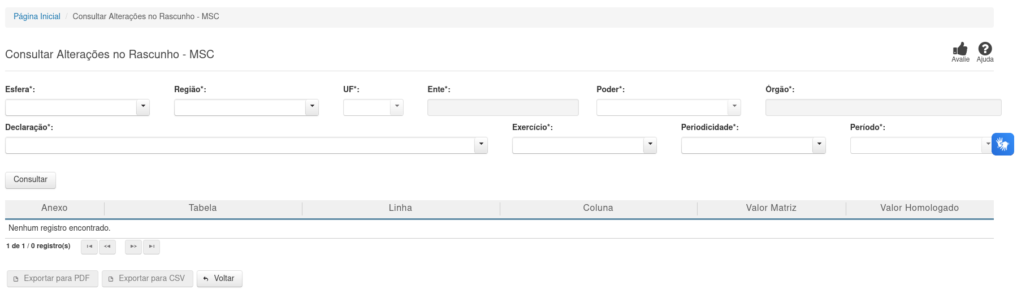Jump to last results page
This screenshot has height=298, width=1017.
[152, 247]
